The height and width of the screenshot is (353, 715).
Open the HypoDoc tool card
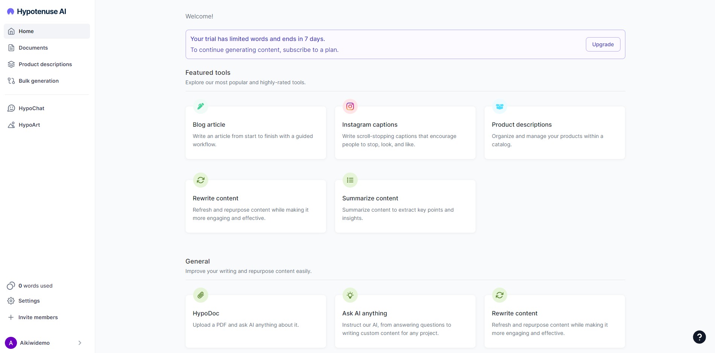256,321
